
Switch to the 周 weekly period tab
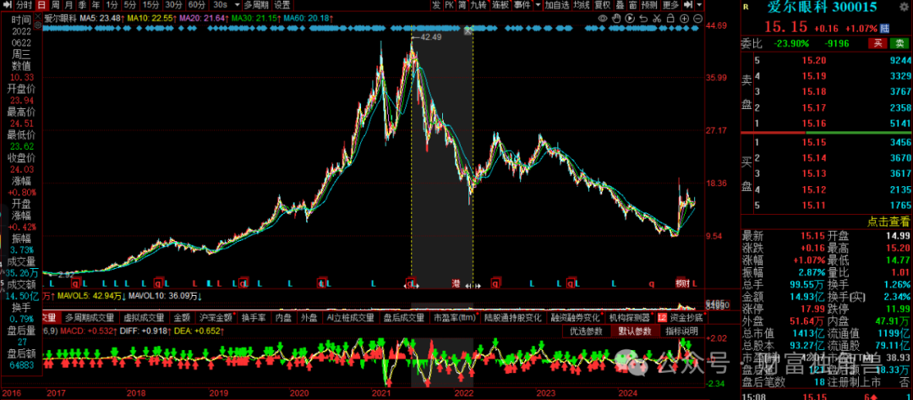click(x=55, y=5)
